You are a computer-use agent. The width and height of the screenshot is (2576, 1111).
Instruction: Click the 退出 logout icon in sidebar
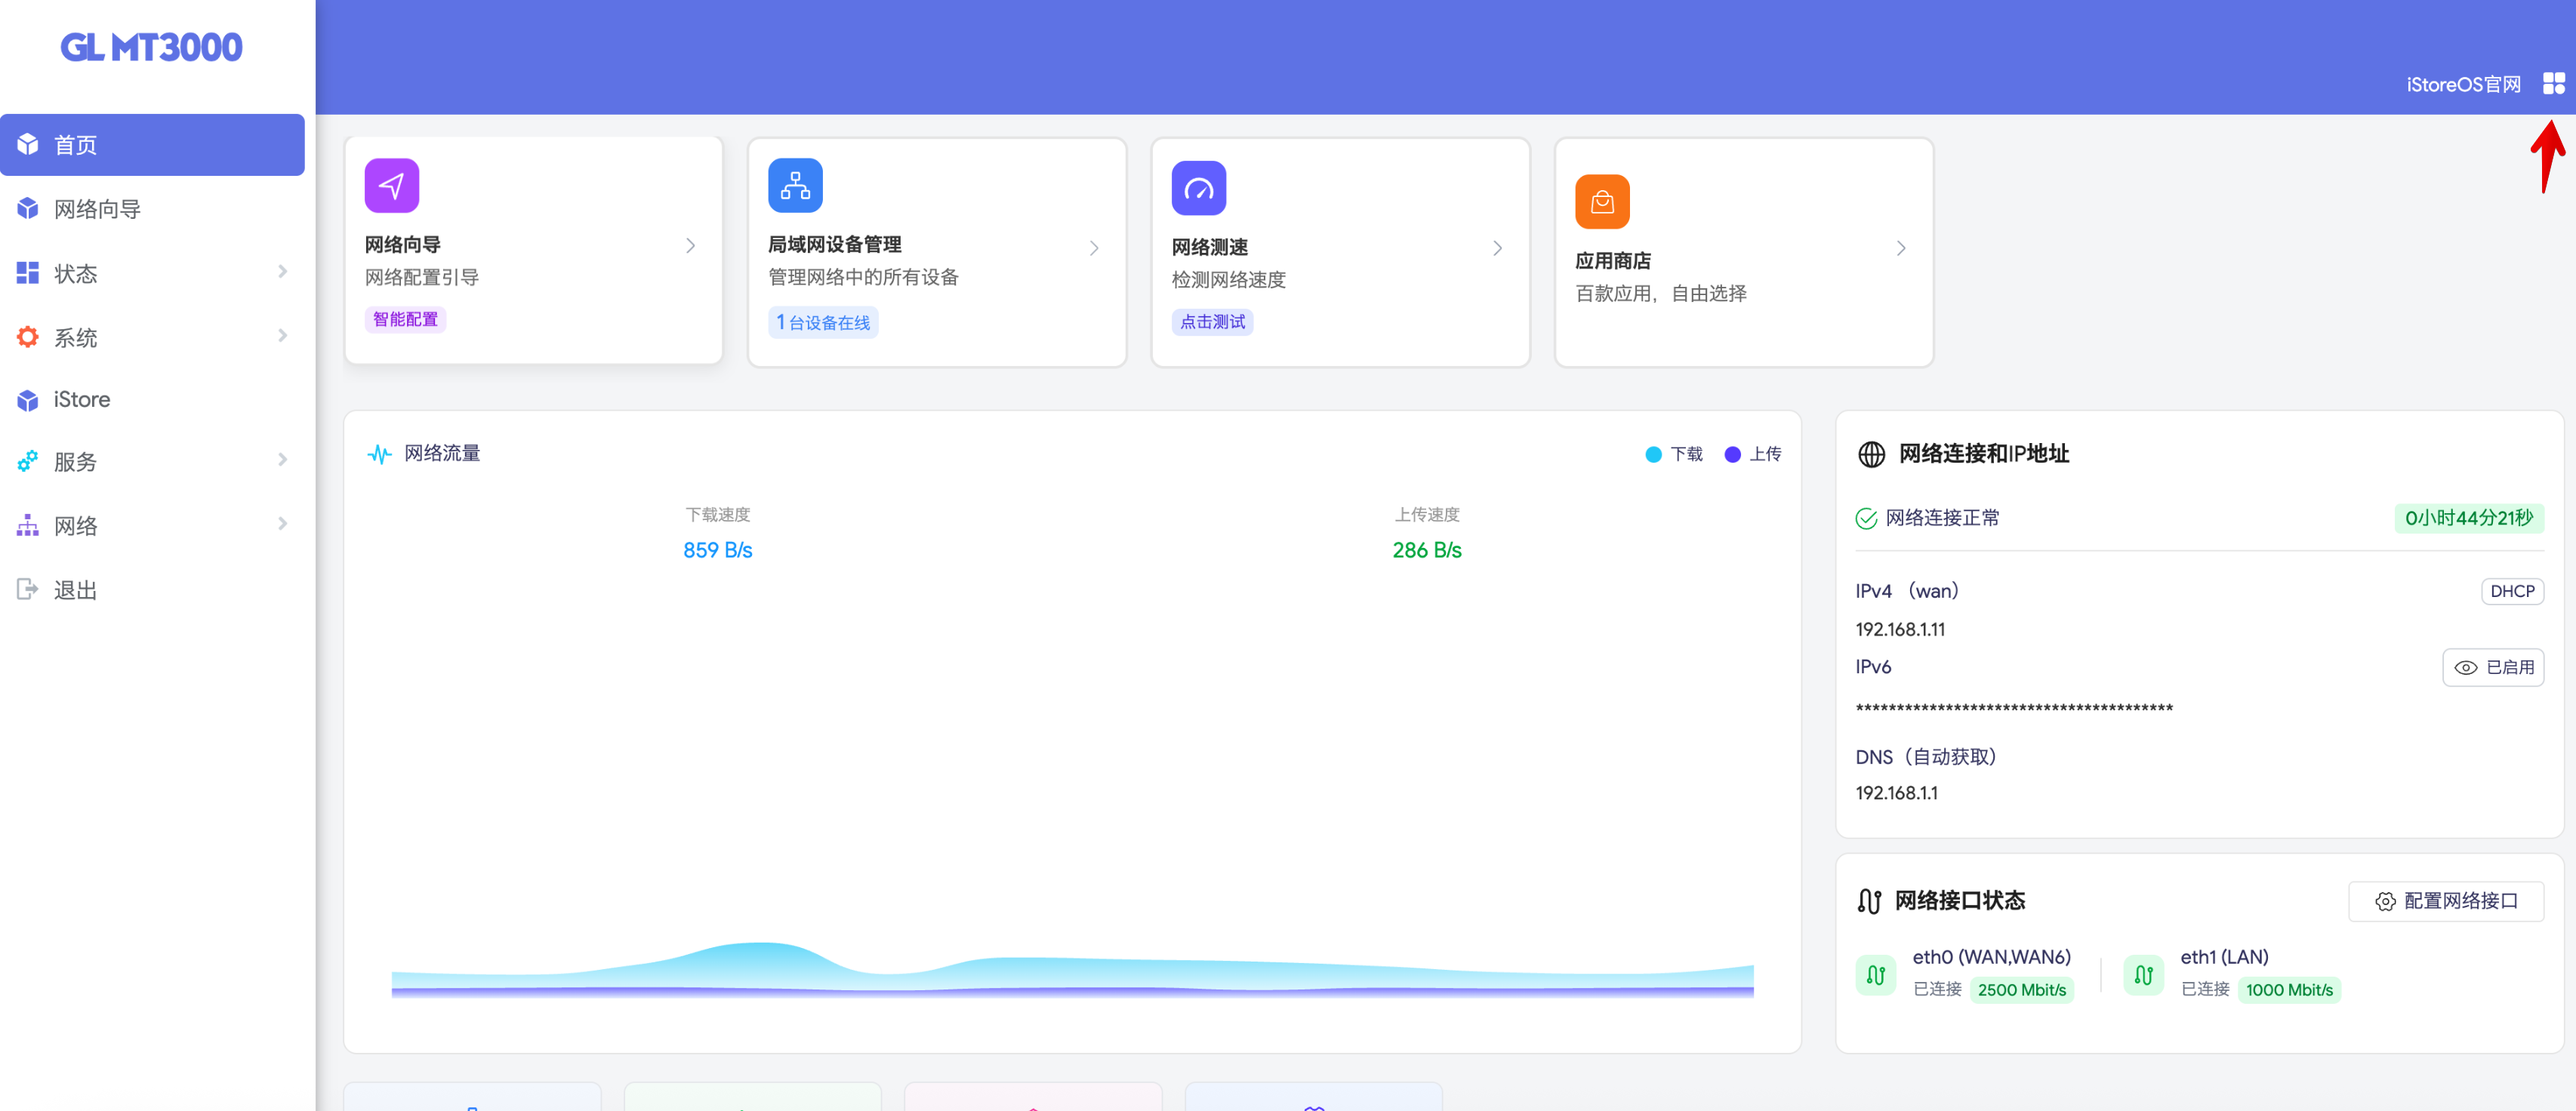point(27,590)
